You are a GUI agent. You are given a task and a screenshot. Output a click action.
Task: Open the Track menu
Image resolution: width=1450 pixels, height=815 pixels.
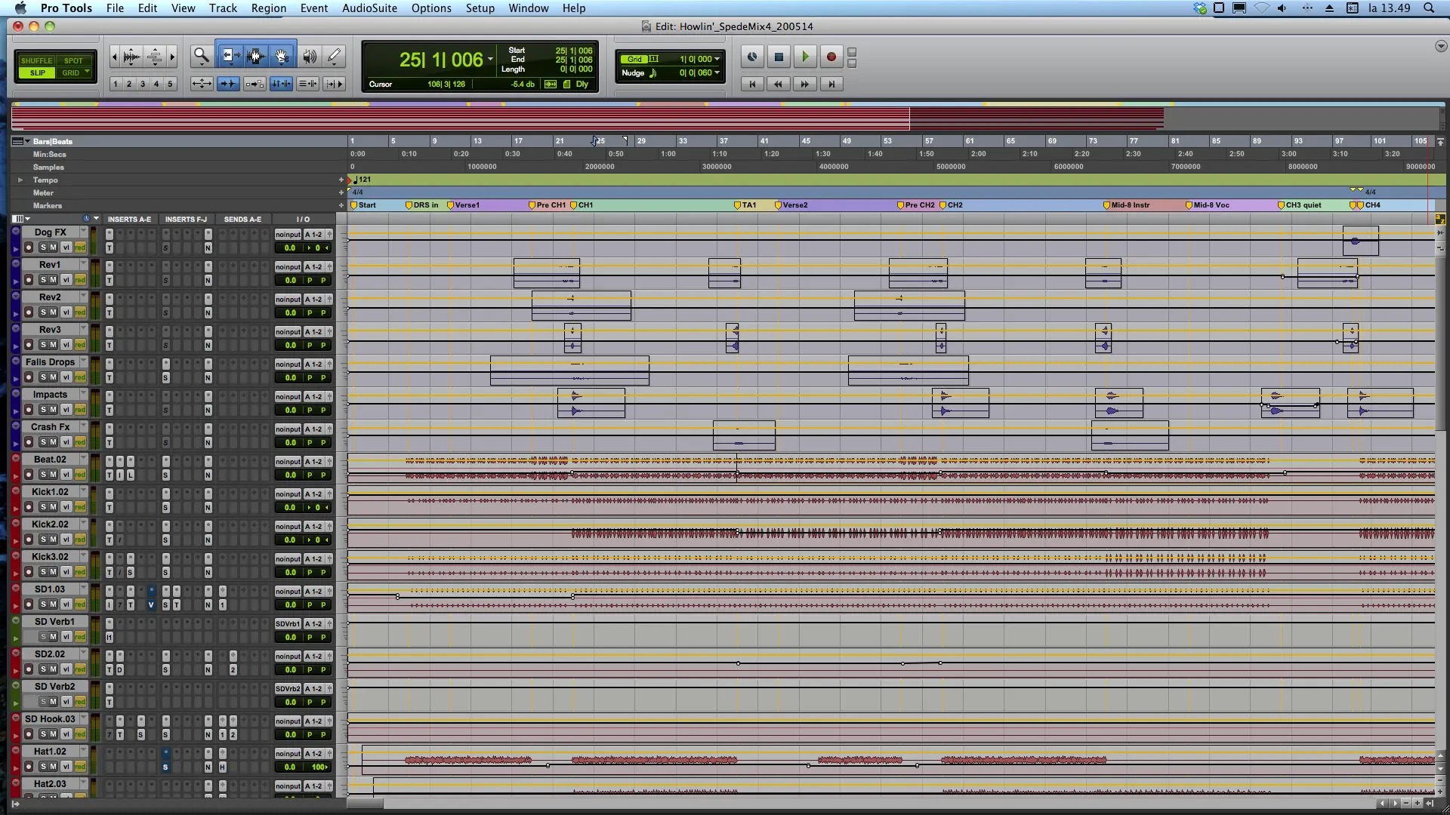tap(223, 8)
